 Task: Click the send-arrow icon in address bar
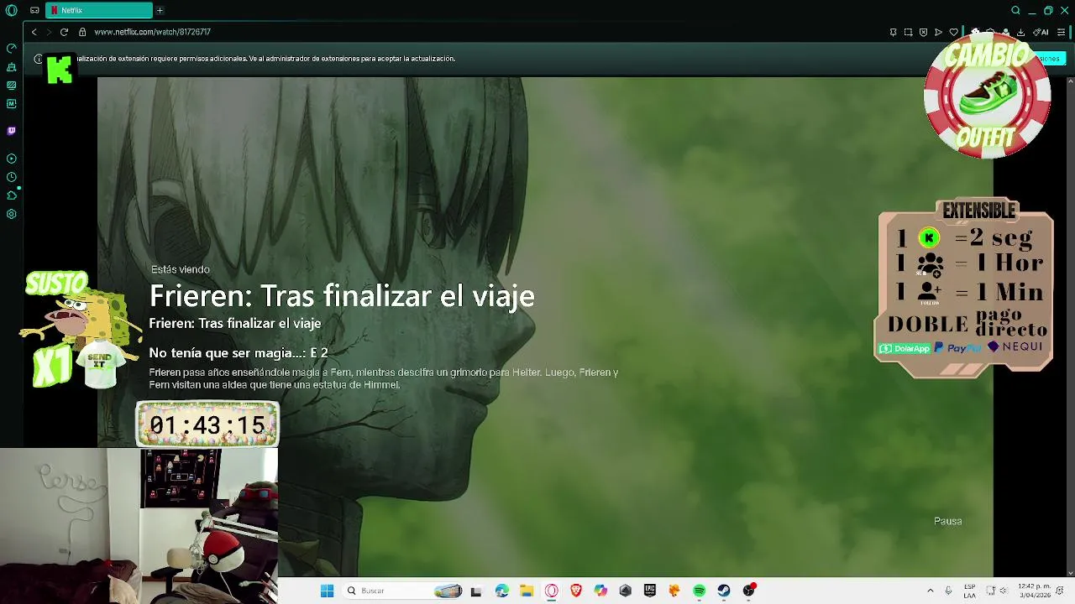(938, 32)
